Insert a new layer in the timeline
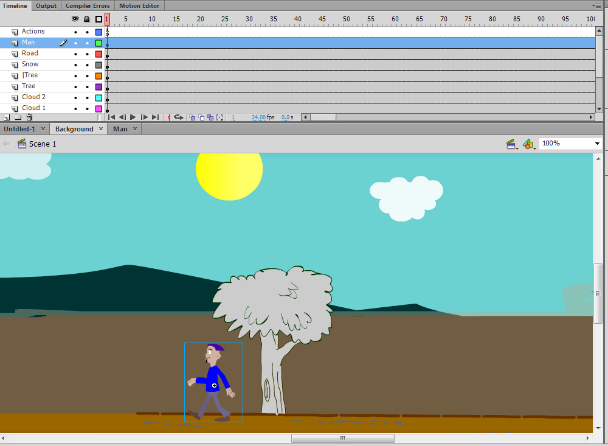Viewport: 608px width, 446px height. click(7, 117)
